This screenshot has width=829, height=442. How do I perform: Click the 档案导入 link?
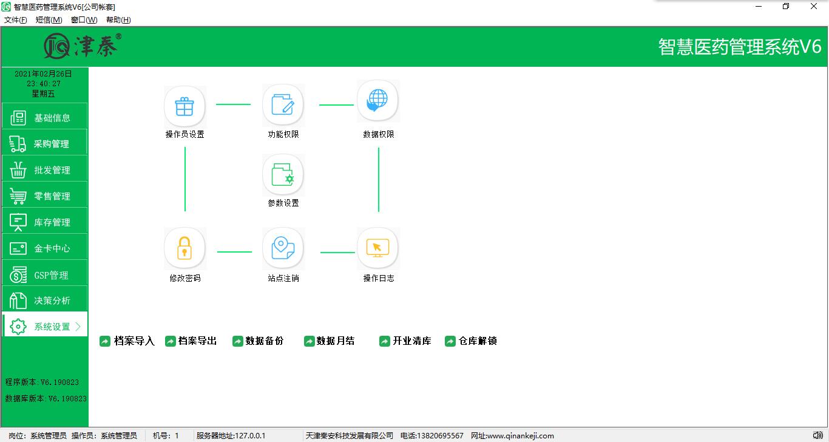127,341
